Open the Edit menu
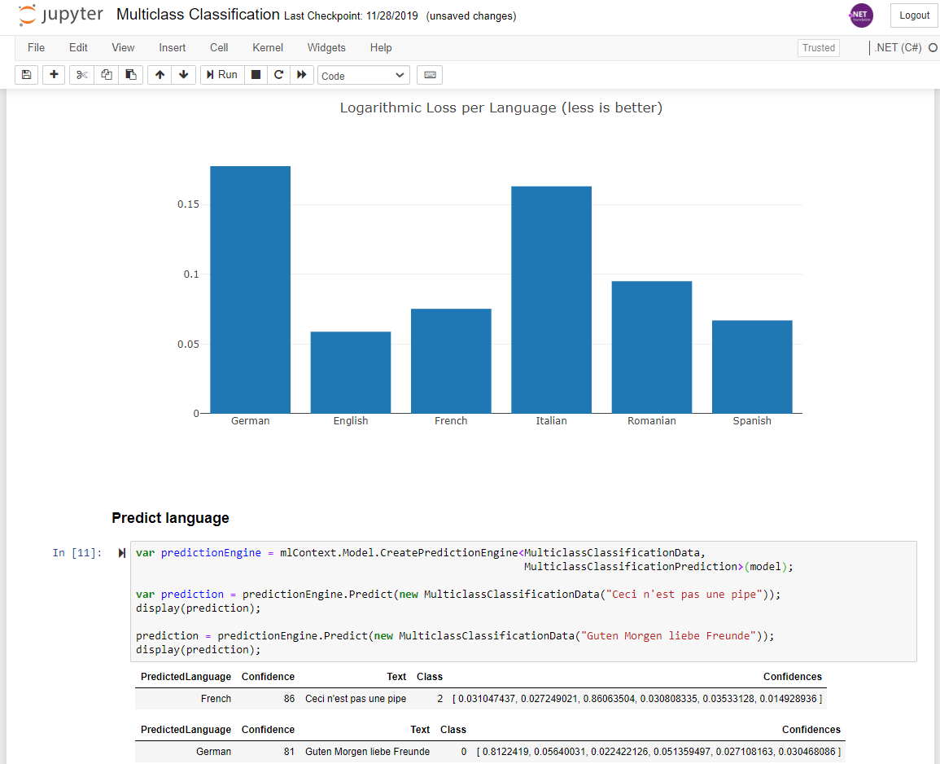 point(78,48)
